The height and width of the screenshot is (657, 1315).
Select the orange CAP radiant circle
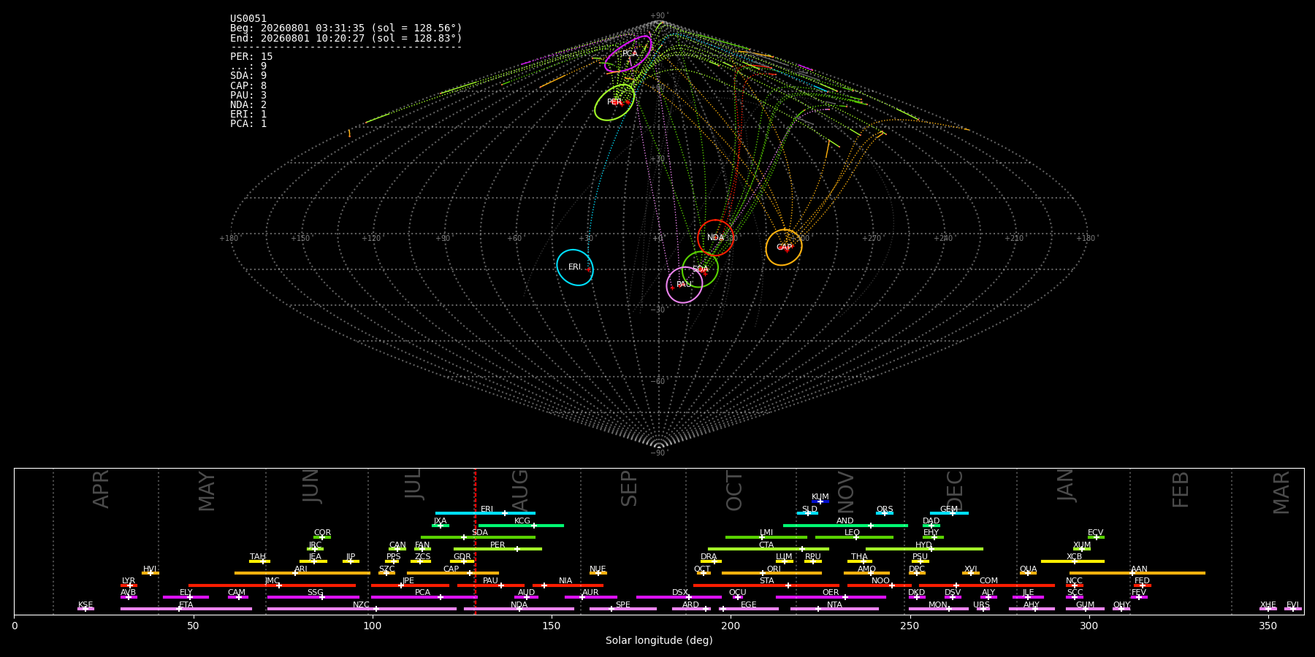pyautogui.click(x=784, y=247)
